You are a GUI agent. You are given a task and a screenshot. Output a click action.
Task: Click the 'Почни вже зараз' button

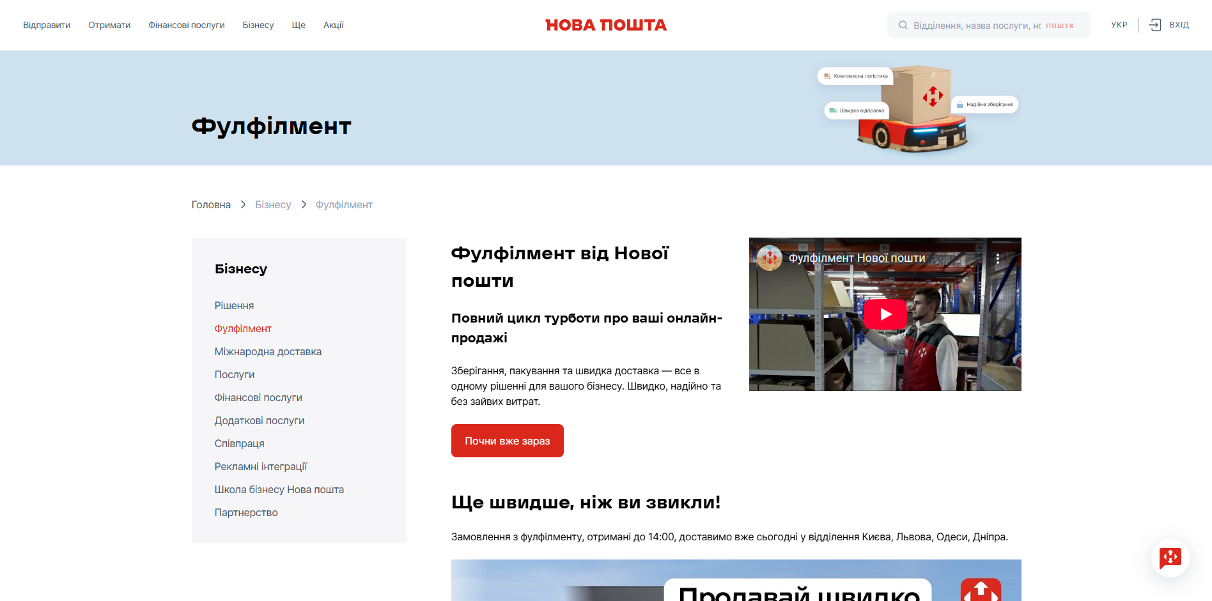pyautogui.click(x=507, y=440)
